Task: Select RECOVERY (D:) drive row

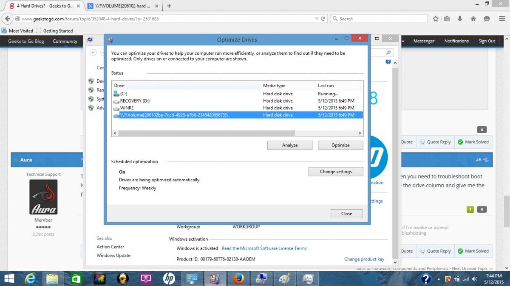Action: 237,101
